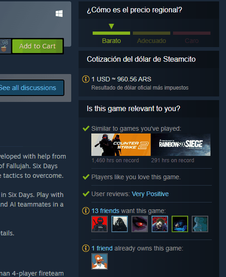226x277 pixels.
Task: Open the 13 friends link
Action: click(105, 211)
